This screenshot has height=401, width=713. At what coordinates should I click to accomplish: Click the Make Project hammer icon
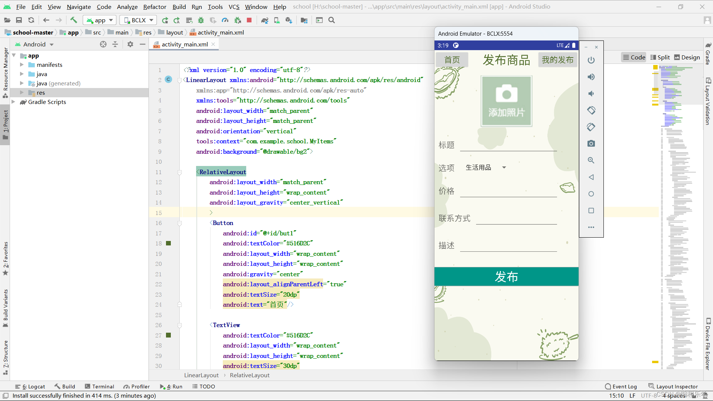click(x=74, y=20)
